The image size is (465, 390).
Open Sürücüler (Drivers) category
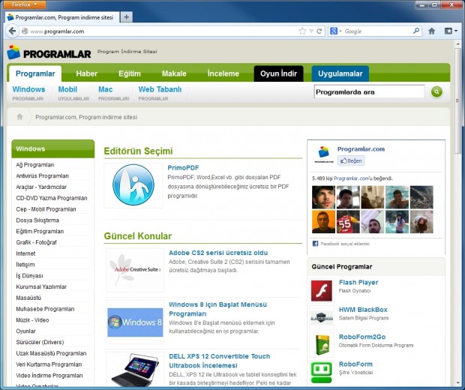[x=40, y=342]
